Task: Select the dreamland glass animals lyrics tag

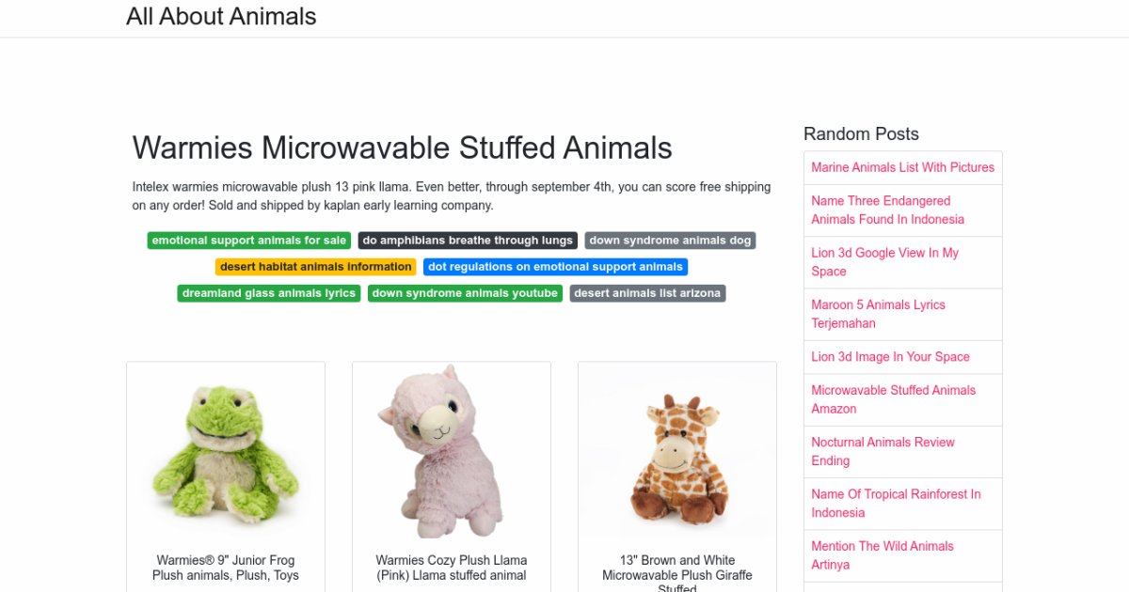Action: (x=268, y=293)
